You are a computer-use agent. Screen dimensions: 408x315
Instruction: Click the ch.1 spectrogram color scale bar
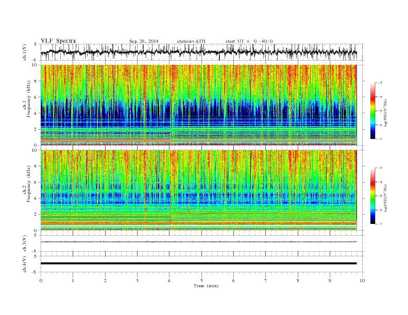(x=372, y=111)
